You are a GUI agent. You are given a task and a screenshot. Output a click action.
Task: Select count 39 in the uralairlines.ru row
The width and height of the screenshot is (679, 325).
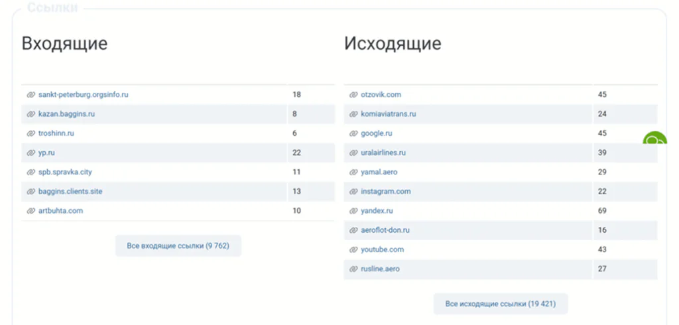pyautogui.click(x=602, y=153)
